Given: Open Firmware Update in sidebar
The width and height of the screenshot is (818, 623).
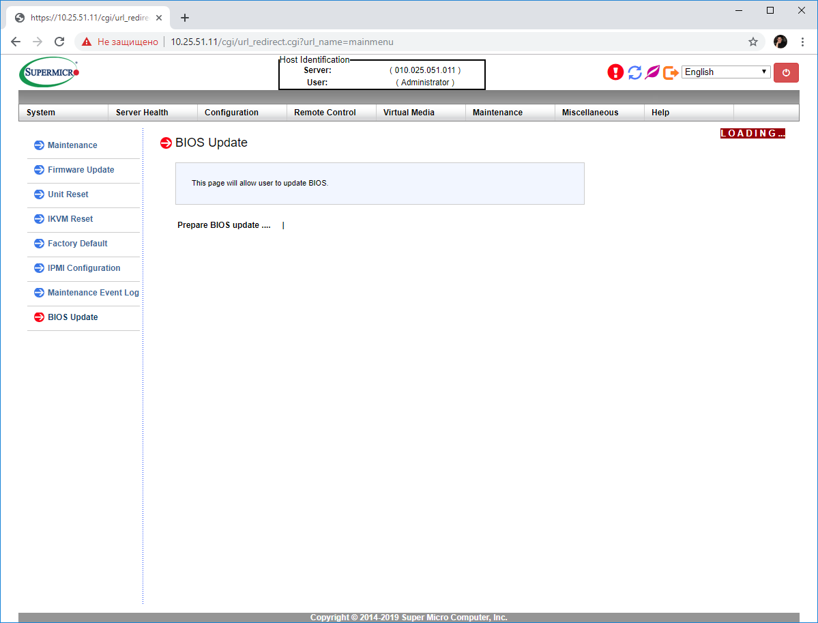Looking at the screenshot, I should [81, 170].
